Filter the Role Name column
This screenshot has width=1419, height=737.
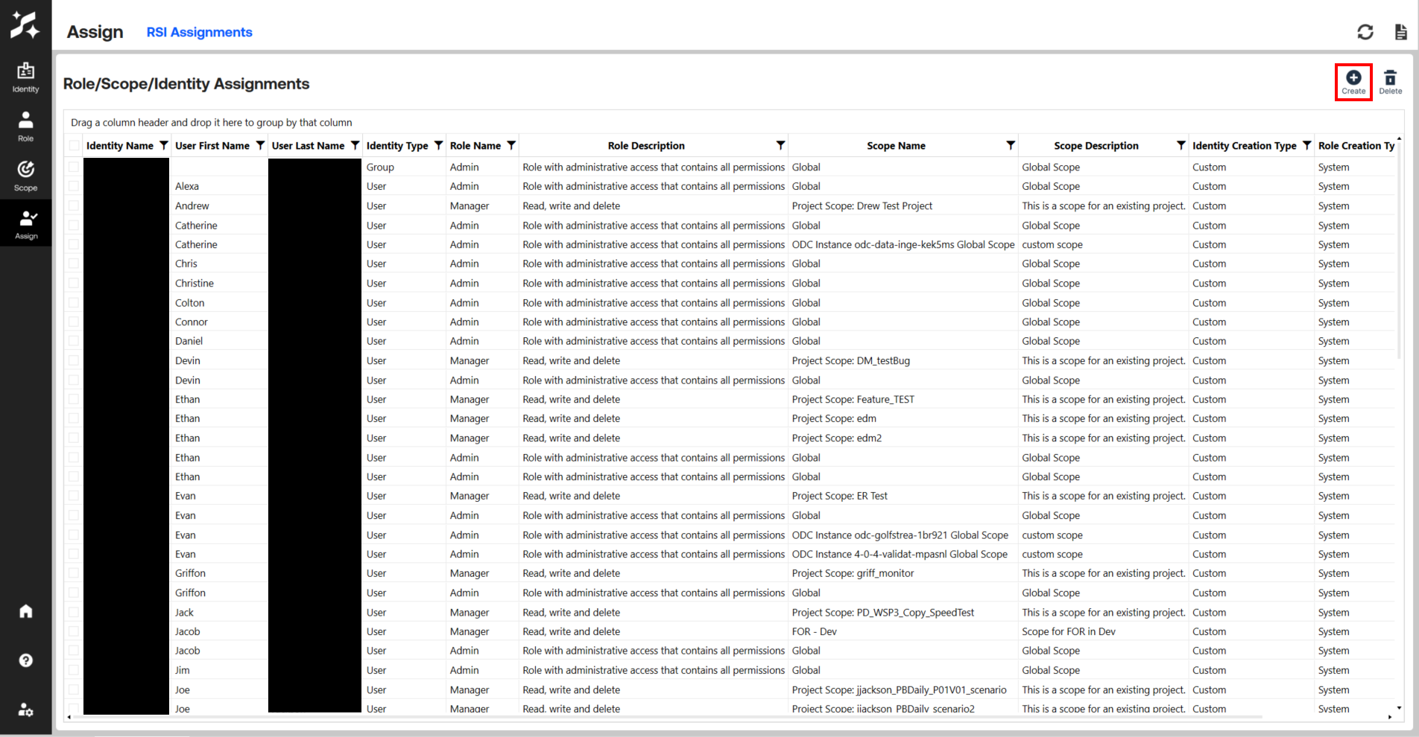[x=511, y=145]
